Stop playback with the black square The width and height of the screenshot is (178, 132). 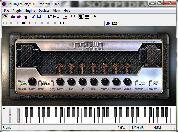tap(23, 23)
